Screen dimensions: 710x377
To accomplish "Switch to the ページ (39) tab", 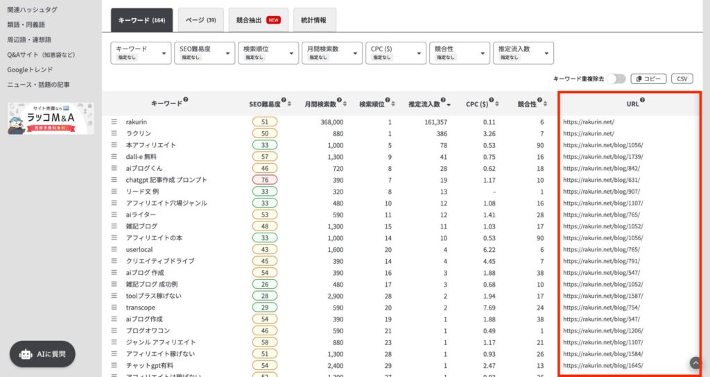I will (200, 20).
